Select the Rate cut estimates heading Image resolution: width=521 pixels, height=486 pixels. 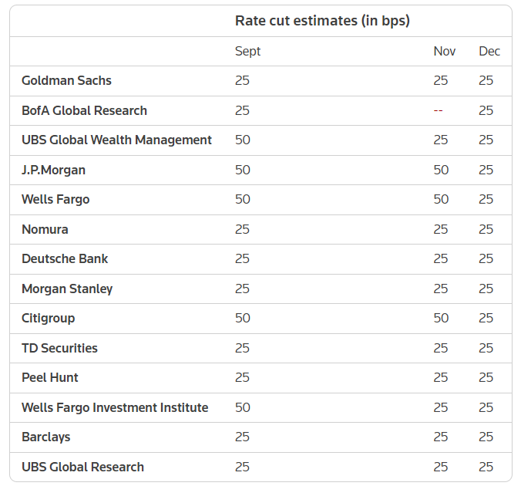tap(322, 21)
